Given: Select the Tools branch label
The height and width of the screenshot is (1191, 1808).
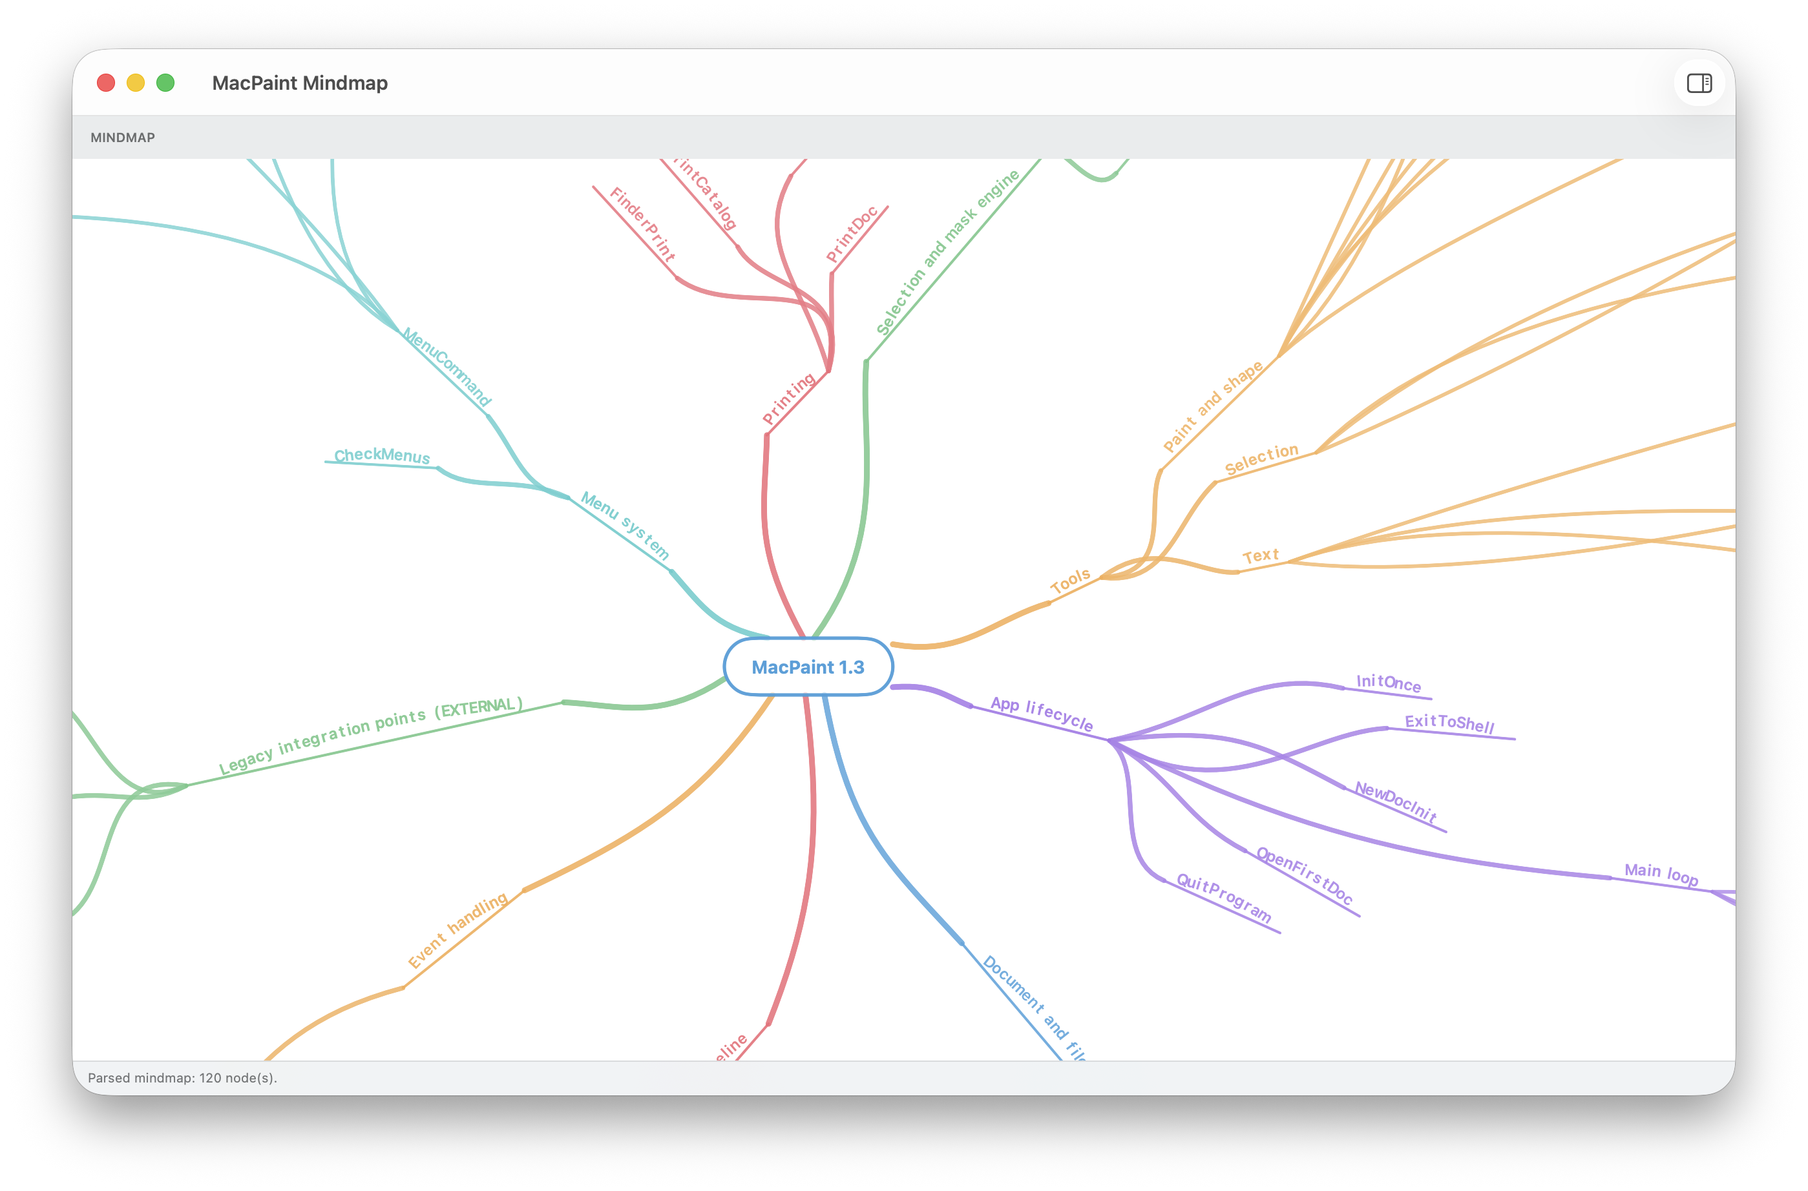Looking at the screenshot, I should click(1070, 581).
